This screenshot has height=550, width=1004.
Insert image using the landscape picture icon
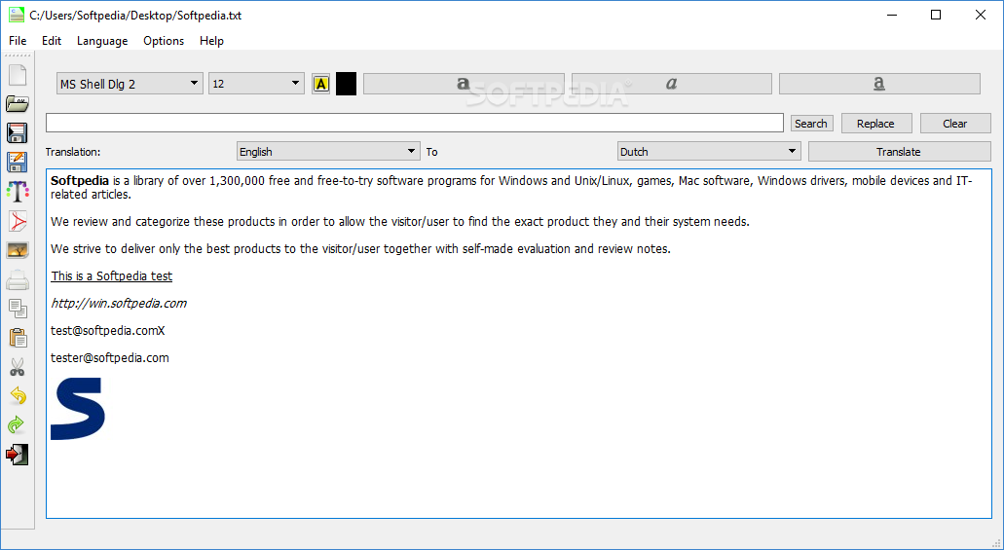click(x=18, y=250)
